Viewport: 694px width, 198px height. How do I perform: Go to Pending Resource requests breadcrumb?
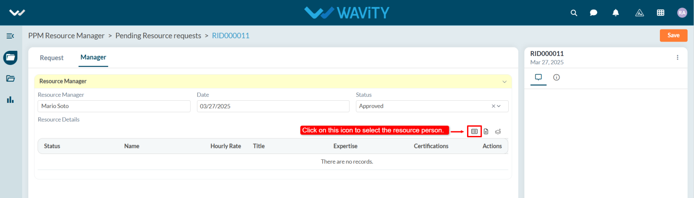coord(158,36)
